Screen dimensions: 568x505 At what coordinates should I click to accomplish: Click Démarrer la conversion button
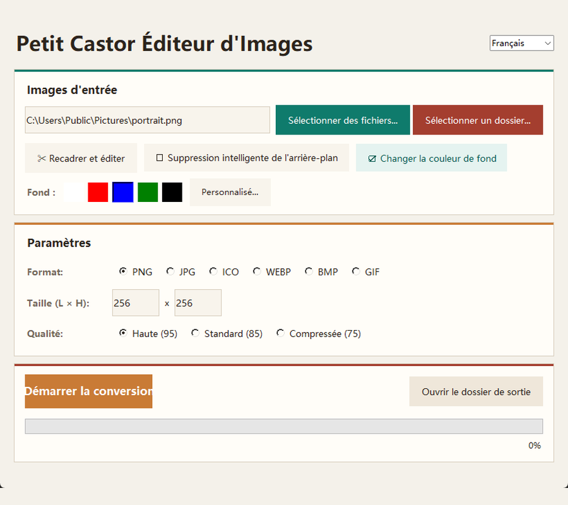pyautogui.click(x=88, y=391)
